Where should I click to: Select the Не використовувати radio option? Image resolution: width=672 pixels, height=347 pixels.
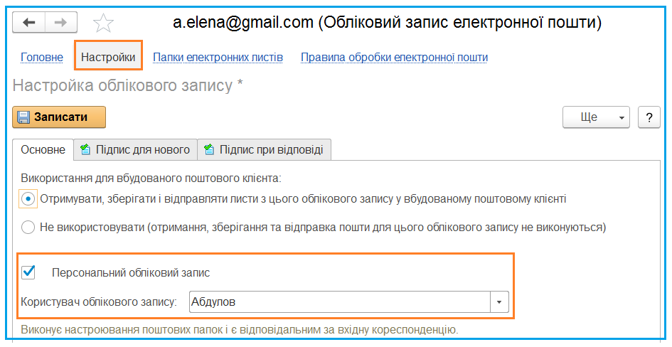click(x=28, y=227)
